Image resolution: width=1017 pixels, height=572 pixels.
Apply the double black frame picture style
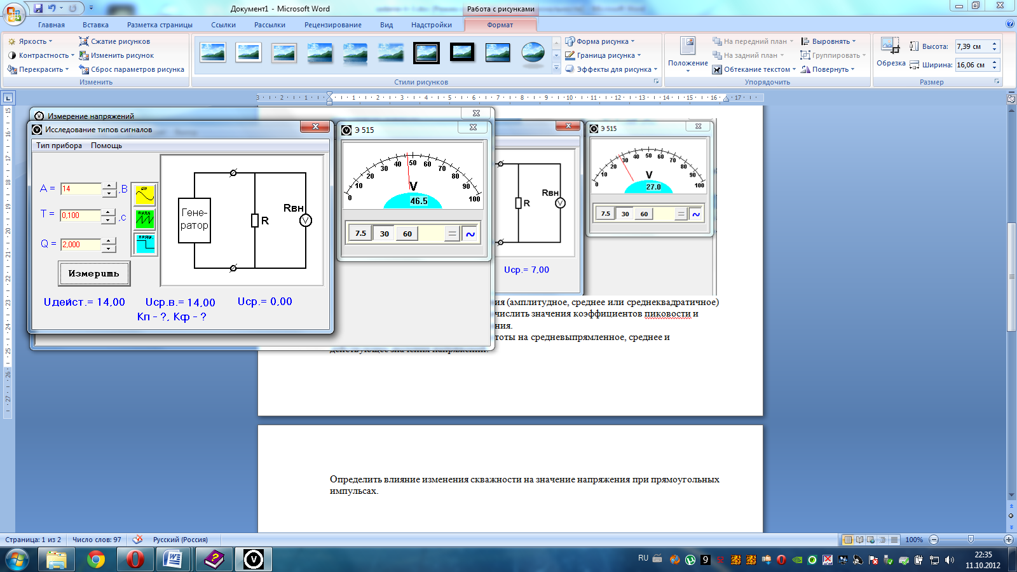[x=427, y=53]
